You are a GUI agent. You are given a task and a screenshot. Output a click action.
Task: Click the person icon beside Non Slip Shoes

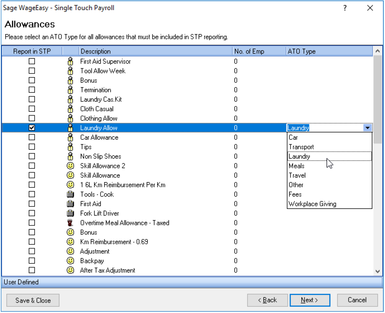point(70,156)
